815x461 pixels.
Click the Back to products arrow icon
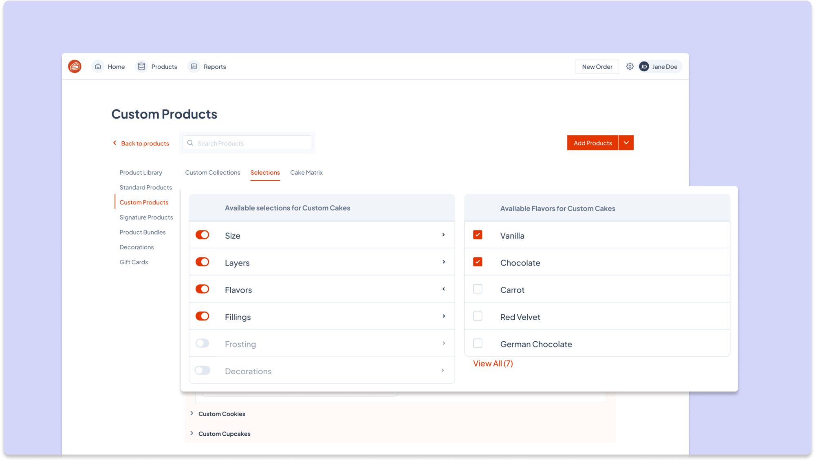[115, 143]
